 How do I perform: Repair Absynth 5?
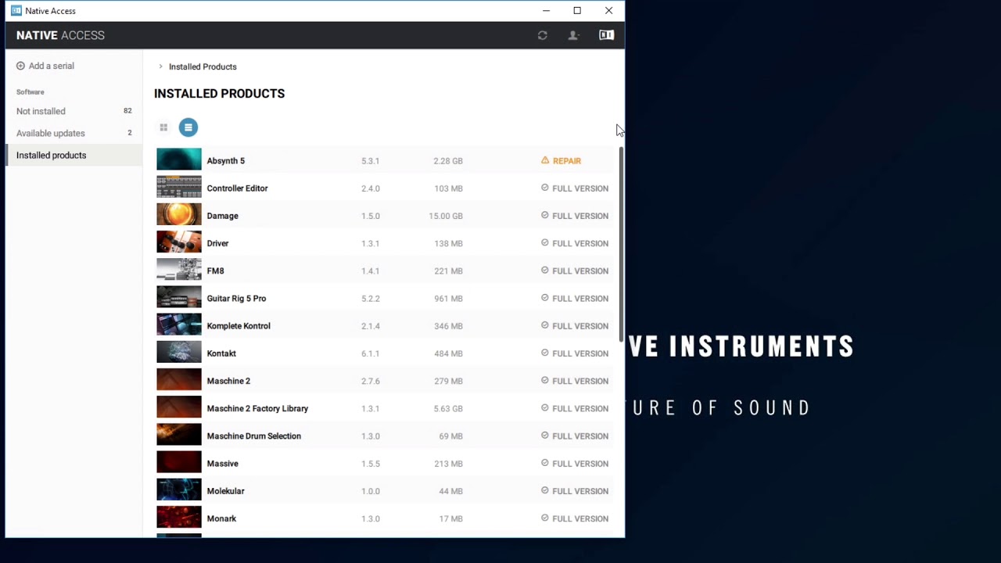(567, 161)
